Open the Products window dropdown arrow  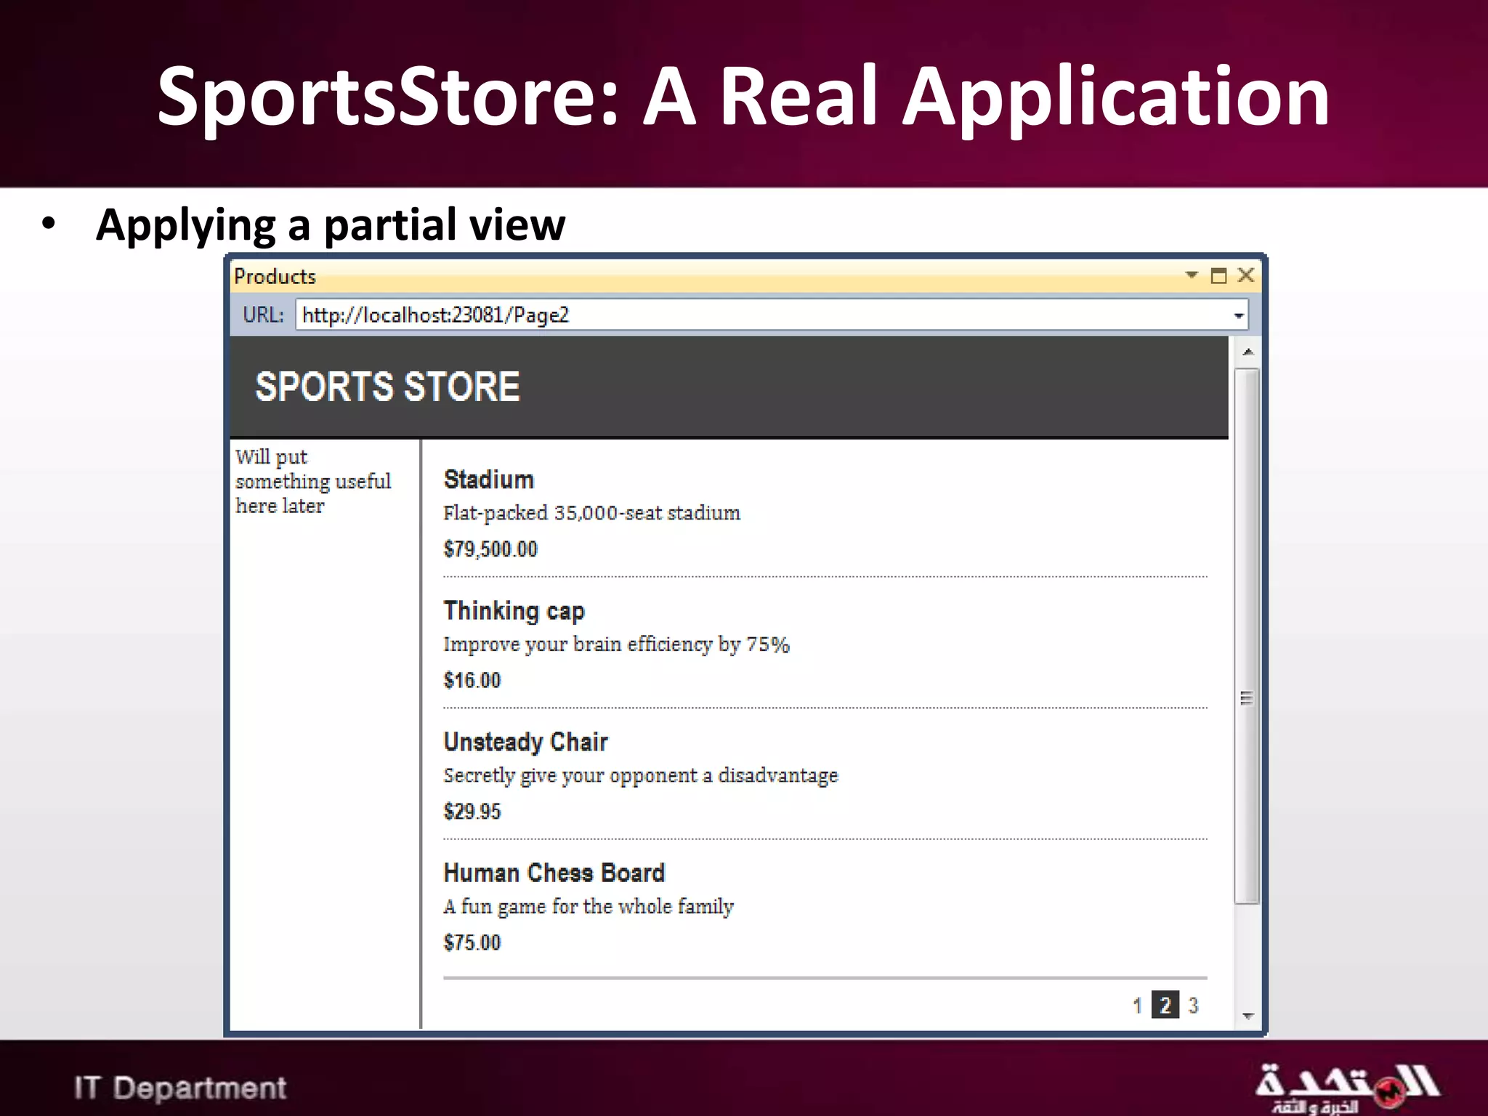tap(1192, 275)
